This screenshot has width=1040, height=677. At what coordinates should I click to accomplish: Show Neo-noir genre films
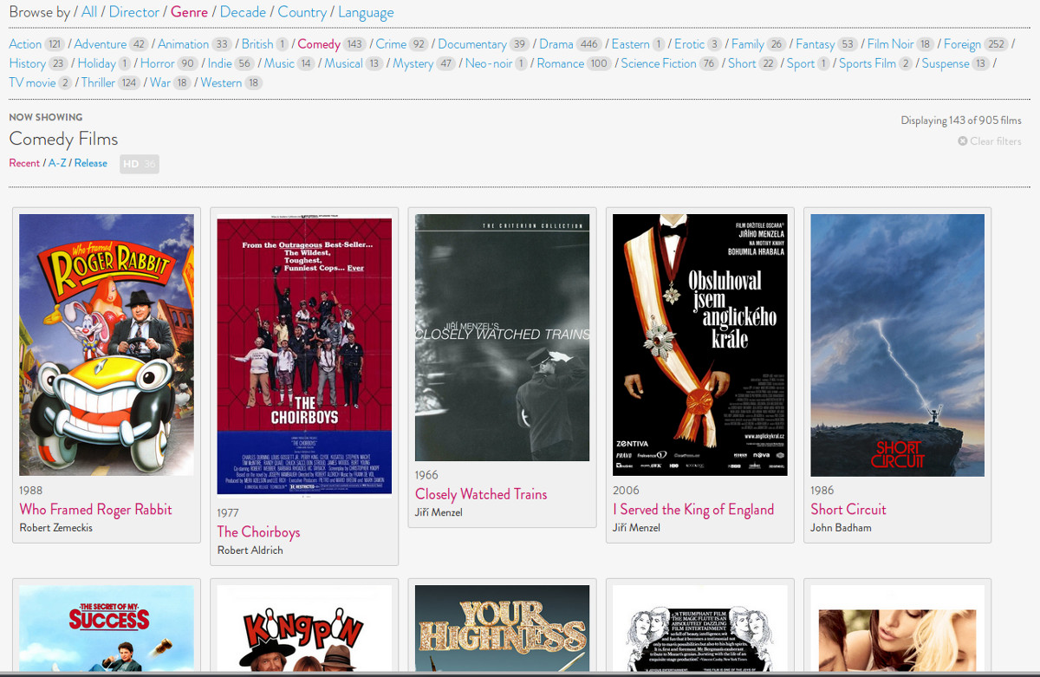click(x=489, y=63)
